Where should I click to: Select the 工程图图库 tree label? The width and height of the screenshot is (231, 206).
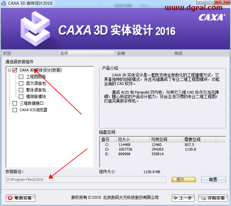point(36,77)
